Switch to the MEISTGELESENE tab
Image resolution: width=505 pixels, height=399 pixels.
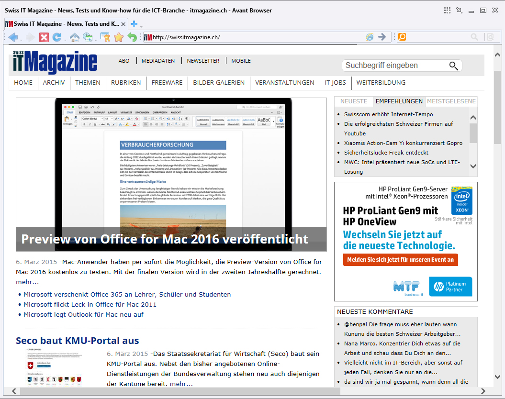point(451,101)
